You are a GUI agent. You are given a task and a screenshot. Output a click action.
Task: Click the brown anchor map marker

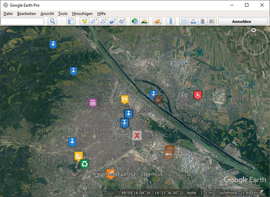158,100
